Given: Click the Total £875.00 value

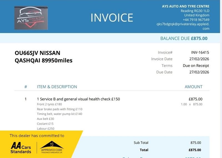Looking at the screenshot, I should pyautogui.click(x=195, y=150).
